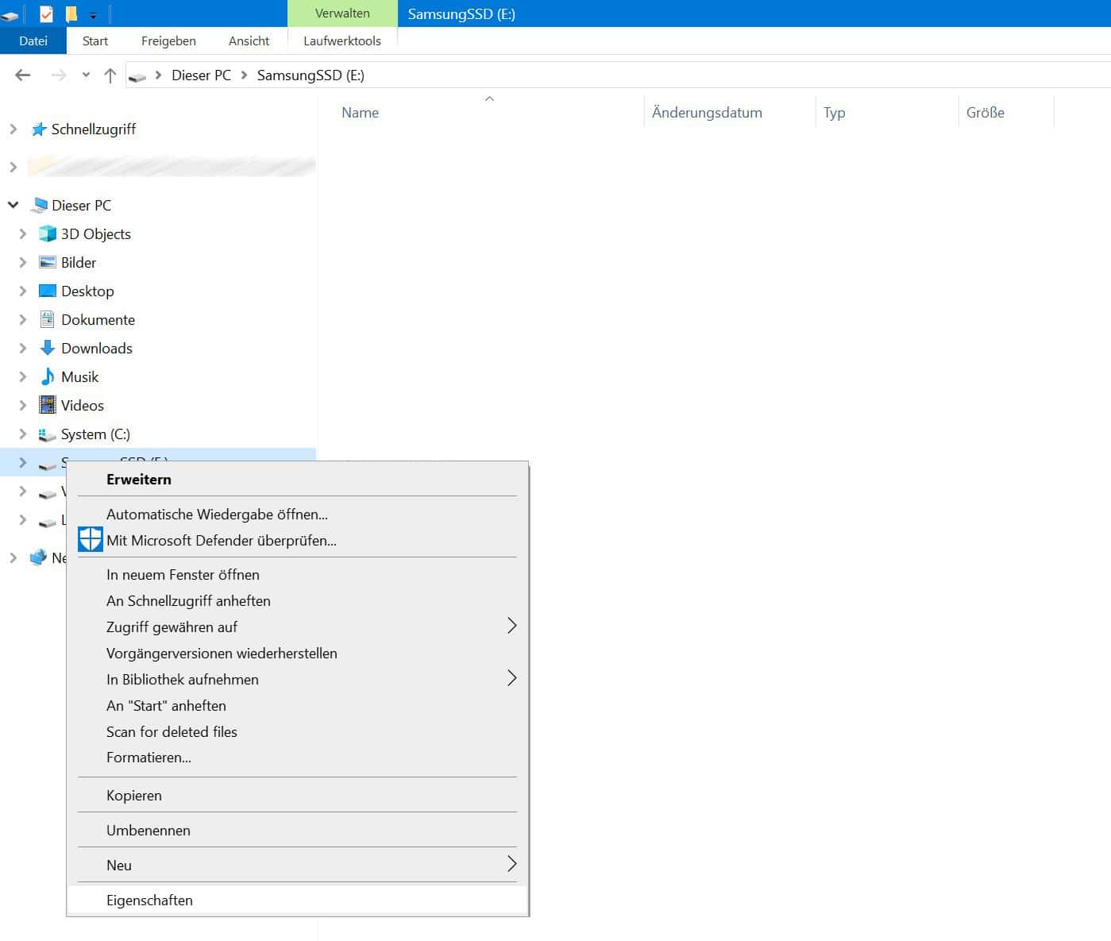Click the network icon in navigation tree
The height and width of the screenshot is (941, 1111).
point(38,557)
